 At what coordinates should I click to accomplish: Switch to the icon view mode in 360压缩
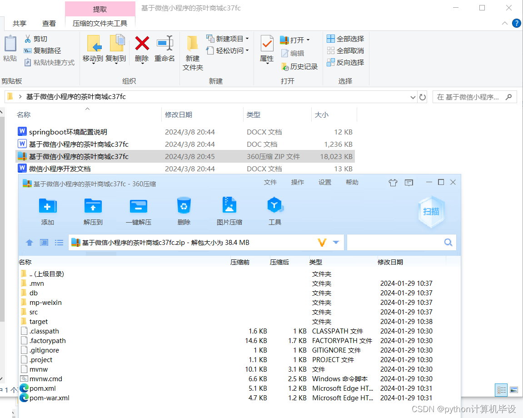click(44, 243)
